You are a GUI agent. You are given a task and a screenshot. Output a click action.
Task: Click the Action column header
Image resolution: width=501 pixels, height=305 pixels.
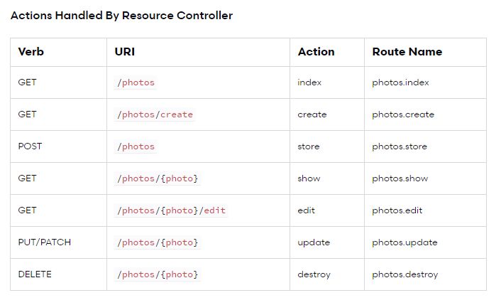pyautogui.click(x=316, y=52)
